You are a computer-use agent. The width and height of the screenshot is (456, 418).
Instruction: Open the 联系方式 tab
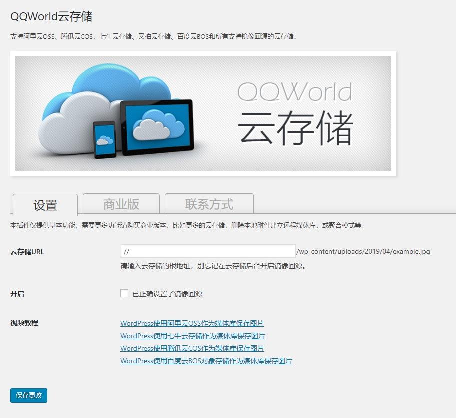209,204
